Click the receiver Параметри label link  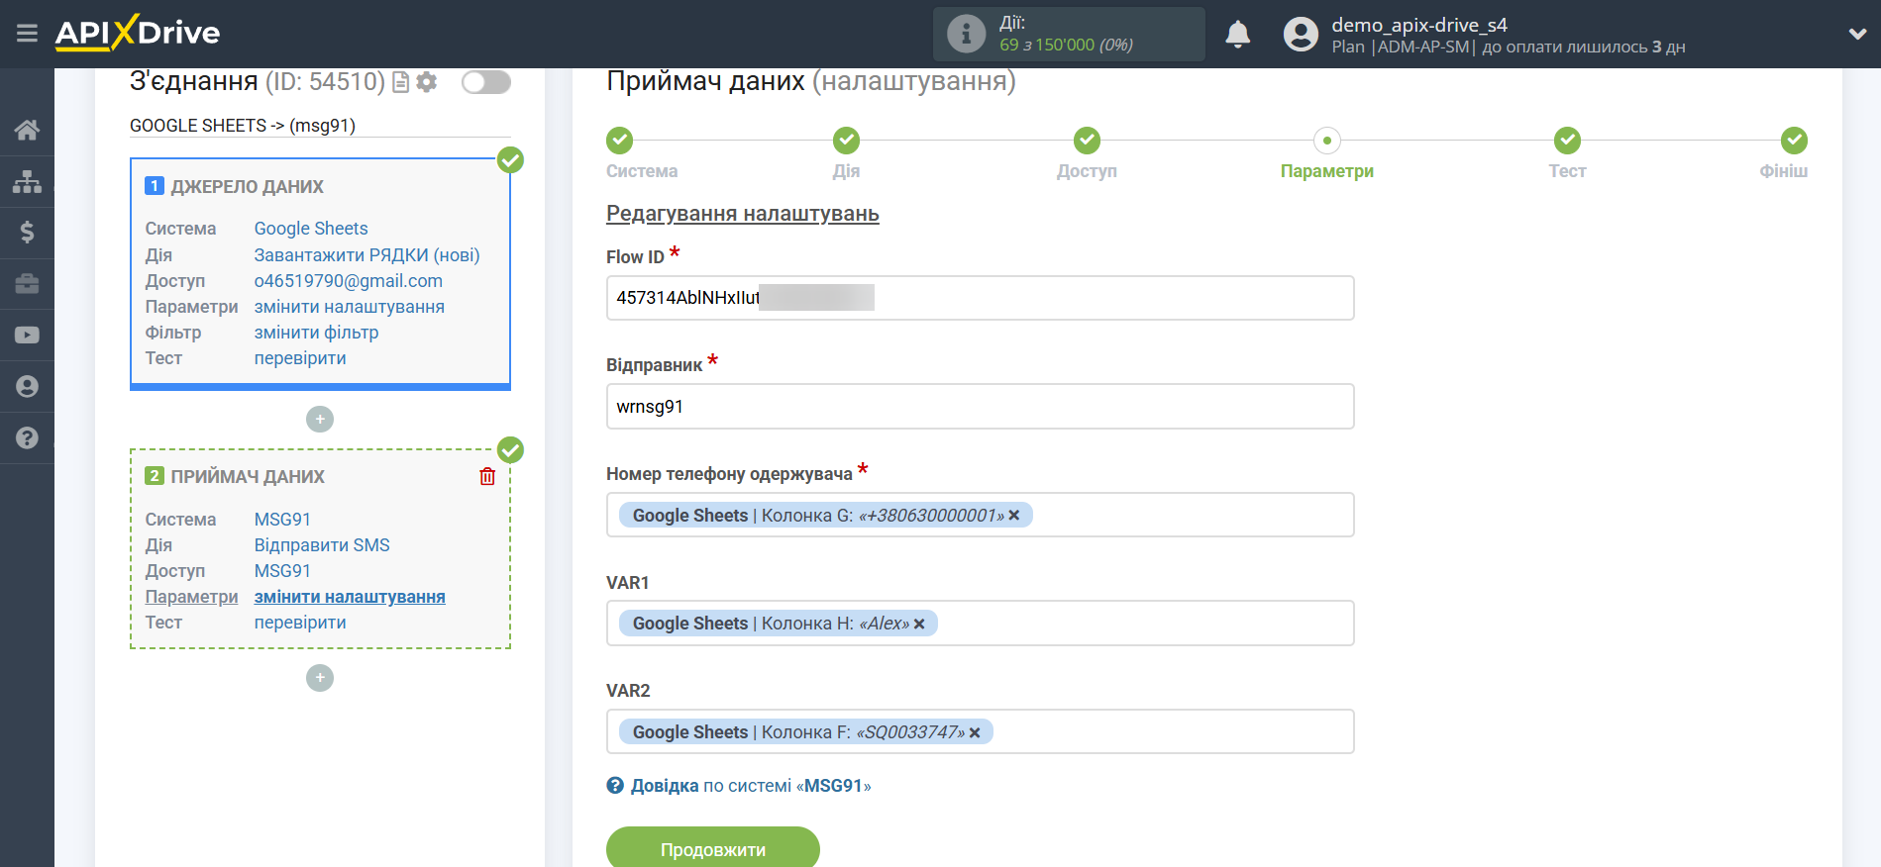coord(191,597)
